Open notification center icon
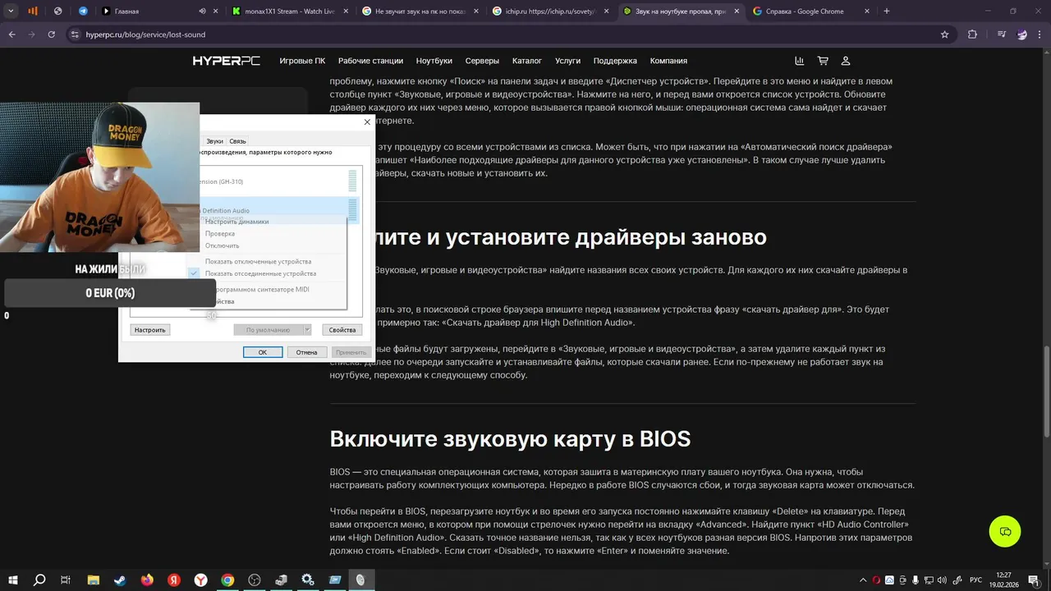The image size is (1051, 591). (x=1032, y=580)
